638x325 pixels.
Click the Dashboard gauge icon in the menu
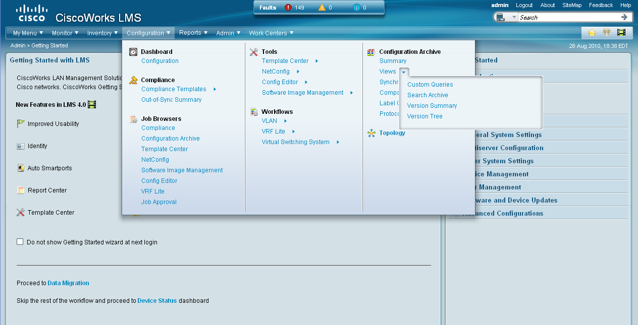click(x=133, y=51)
